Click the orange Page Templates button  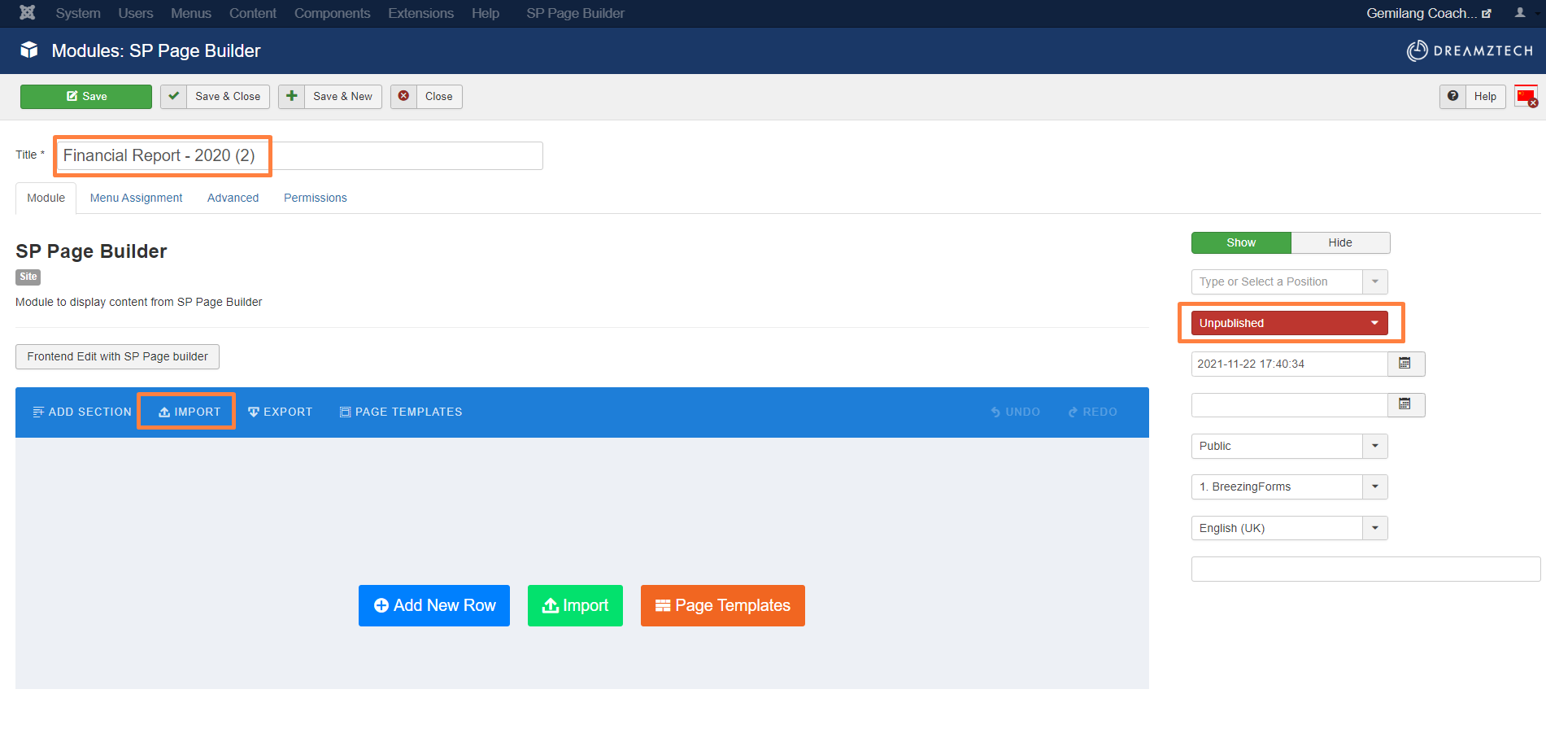[723, 605]
